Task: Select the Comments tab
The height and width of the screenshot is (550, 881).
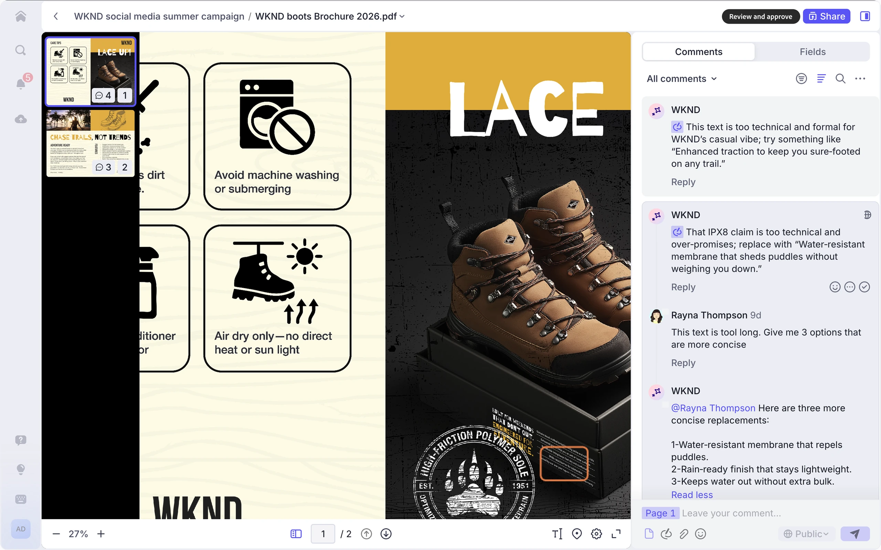Action: 698,52
